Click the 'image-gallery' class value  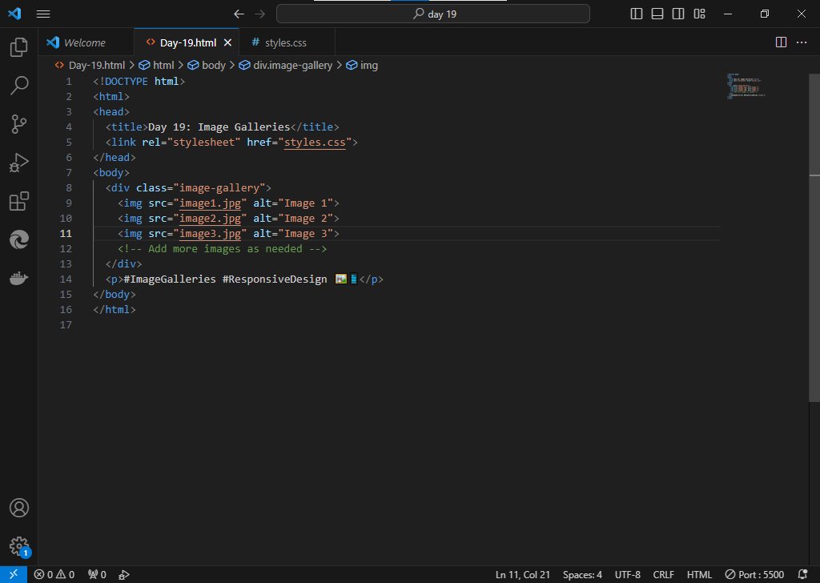[x=219, y=187]
